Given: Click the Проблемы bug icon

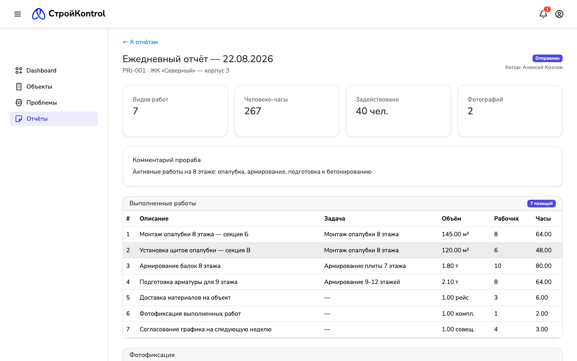Looking at the screenshot, I should tap(19, 103).
